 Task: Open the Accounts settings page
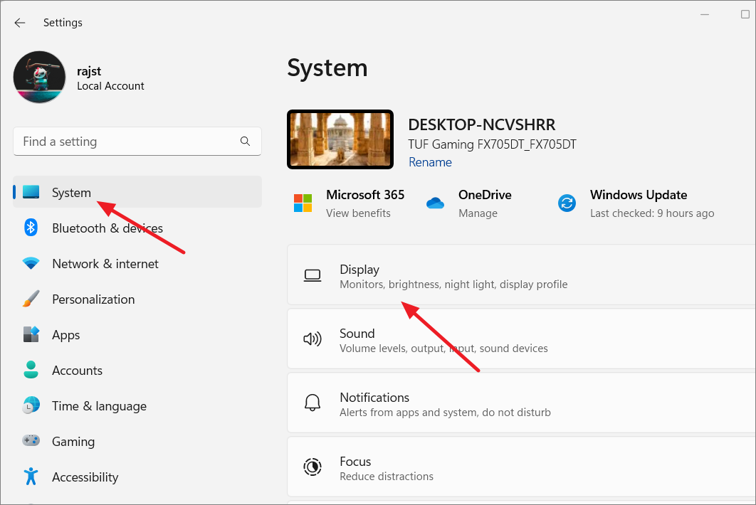coord(137,371)
